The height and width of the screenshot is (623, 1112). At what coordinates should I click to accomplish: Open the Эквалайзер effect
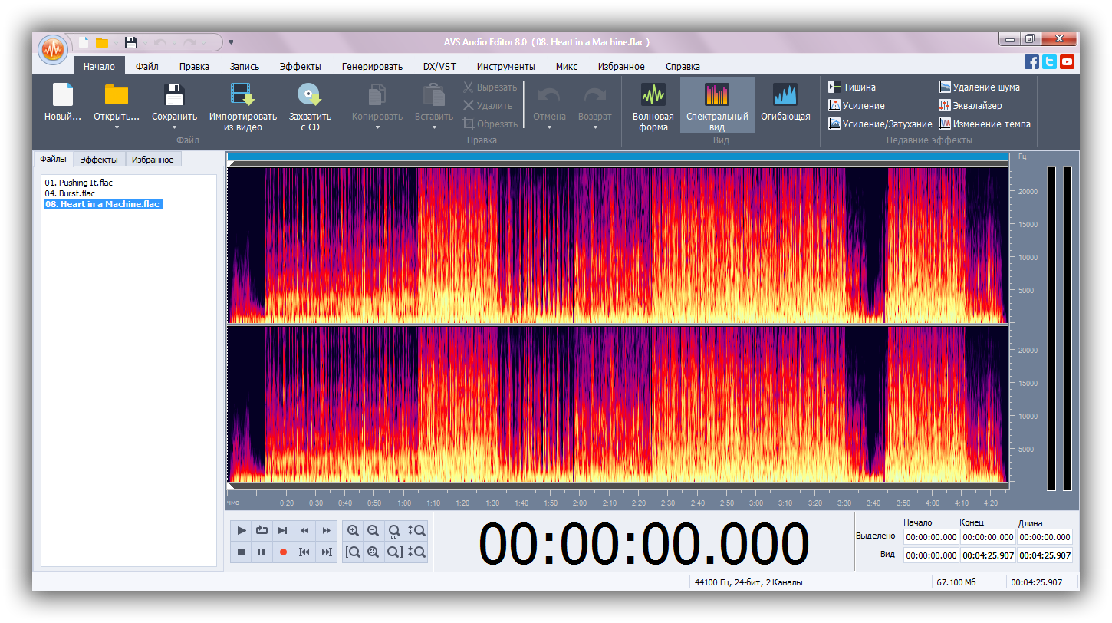click(x=970, y=106)
